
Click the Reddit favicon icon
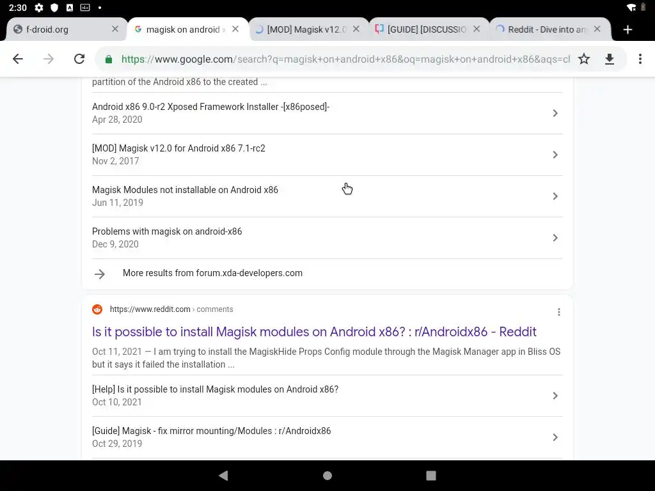pos(97,309)
